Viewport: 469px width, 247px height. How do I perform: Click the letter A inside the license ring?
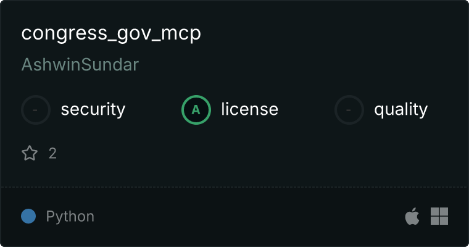click(x=196, y=110)
